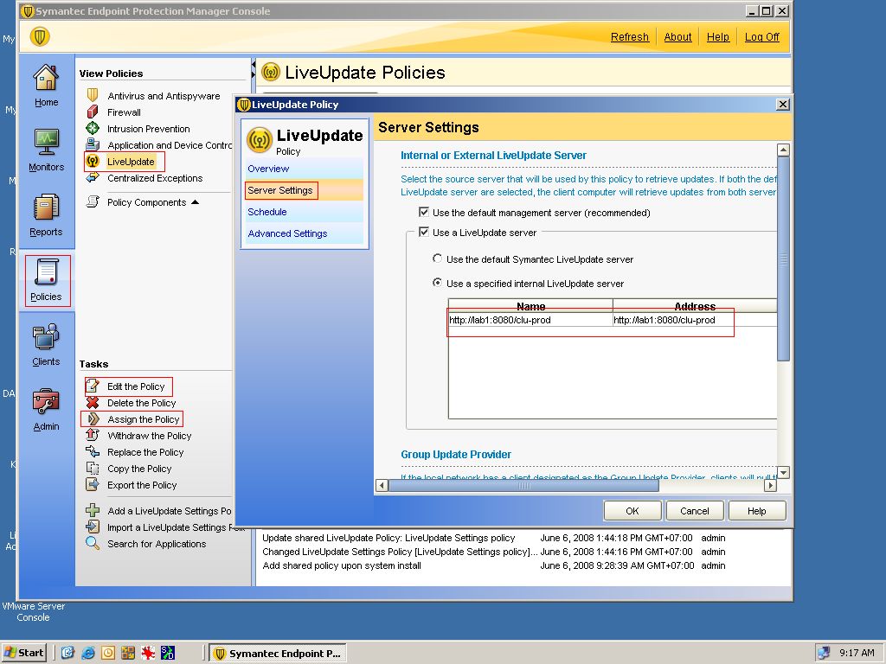Open the Admin section
The width and height of the screenshot is (886, 664).
point(46,406)
